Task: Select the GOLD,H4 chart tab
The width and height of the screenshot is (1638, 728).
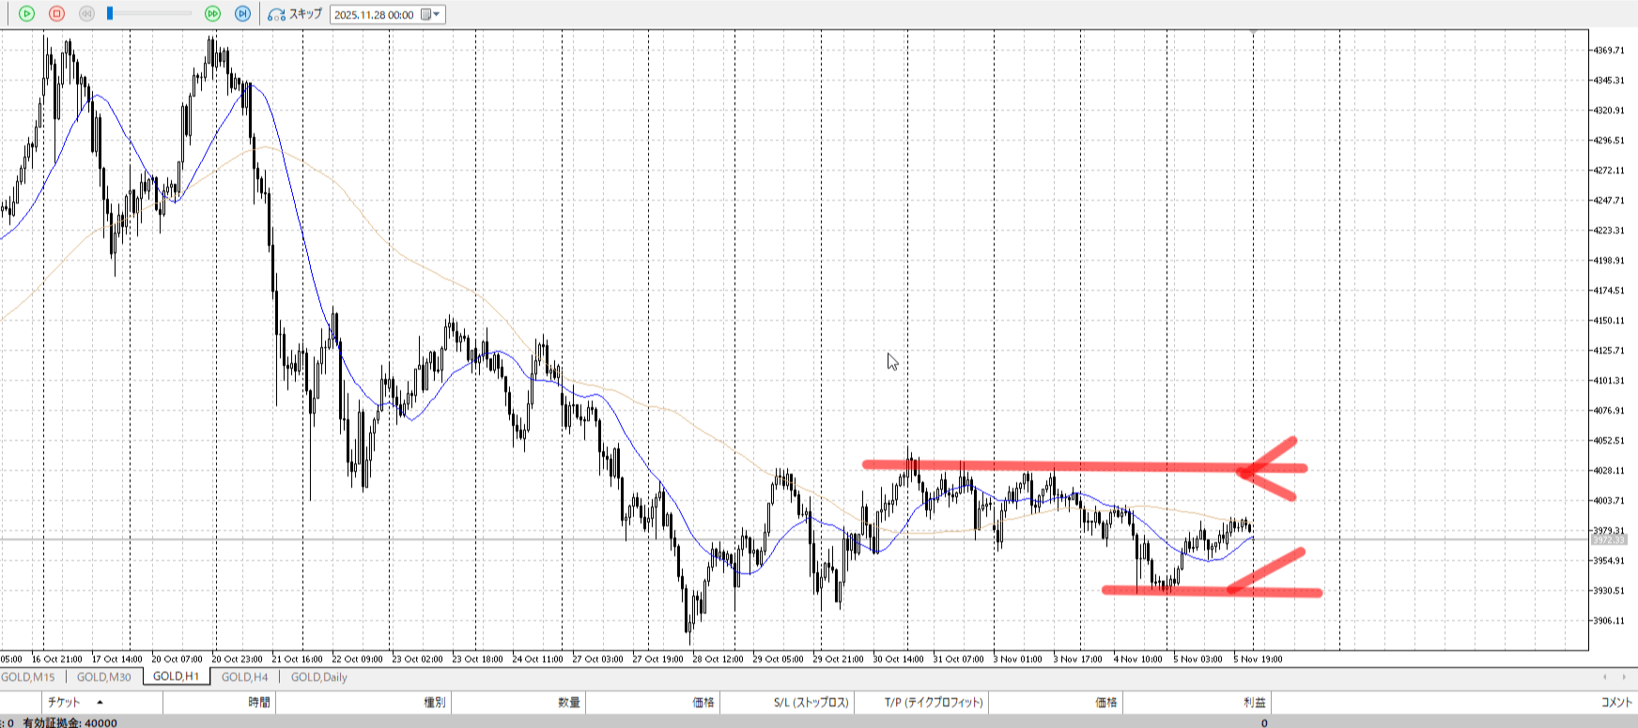Action: (244, 676)
